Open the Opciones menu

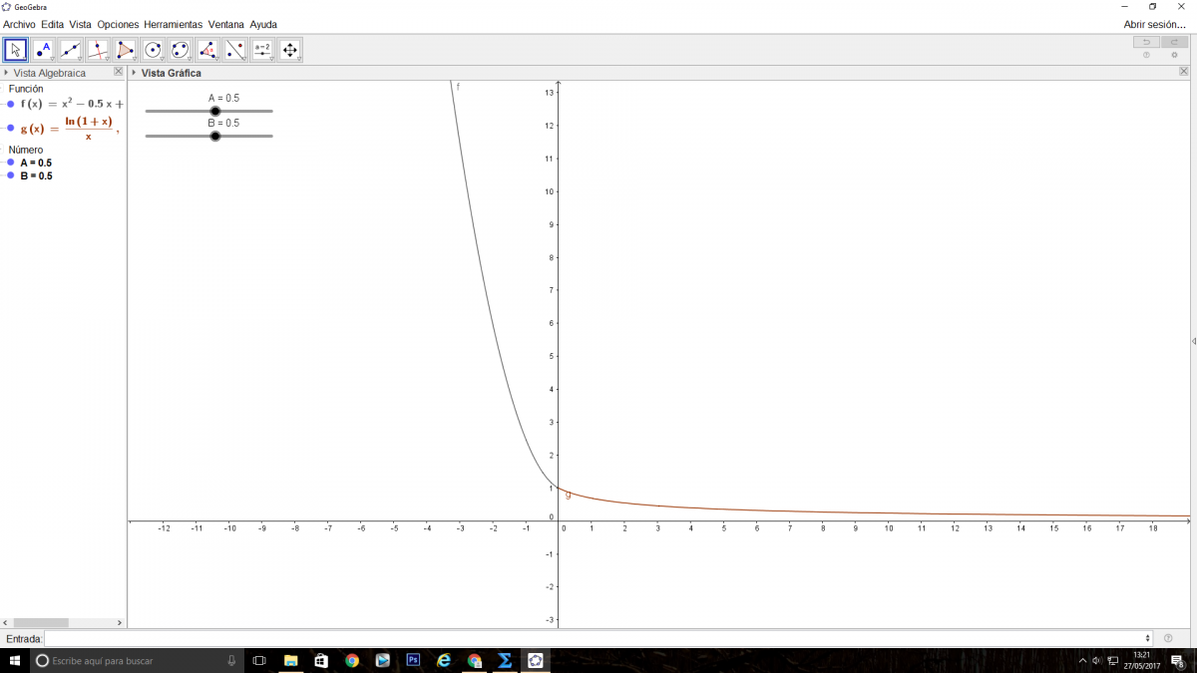(118, 24)
